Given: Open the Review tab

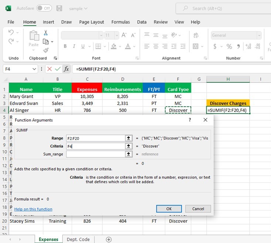Looking at the screenshot, I should coord(161,22).
